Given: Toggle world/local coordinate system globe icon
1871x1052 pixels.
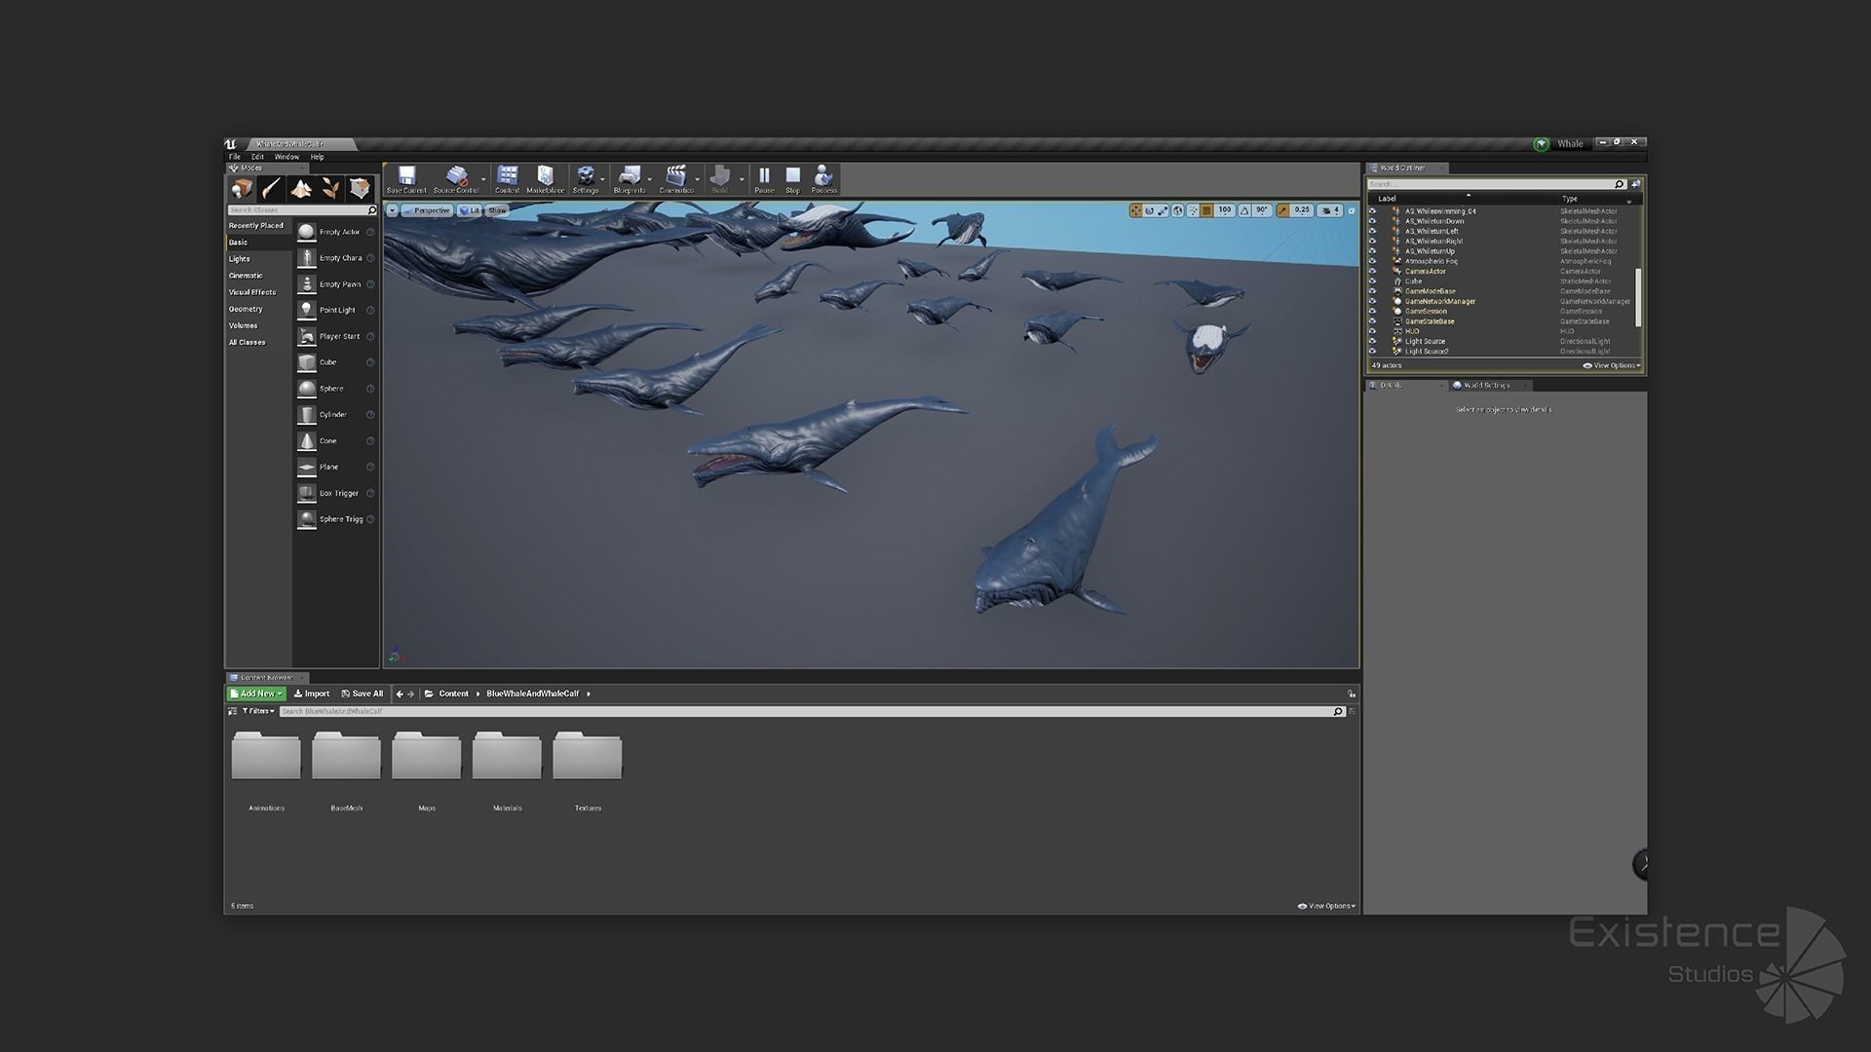Looking at the screenshot, I should click(1178, 210).
